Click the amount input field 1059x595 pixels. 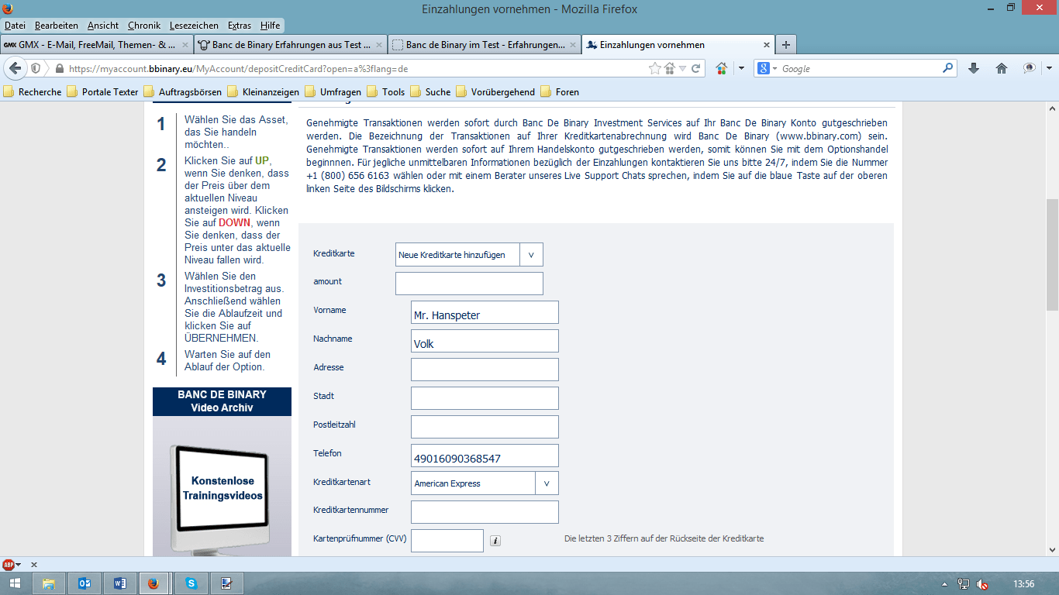[x=469, y=284]
